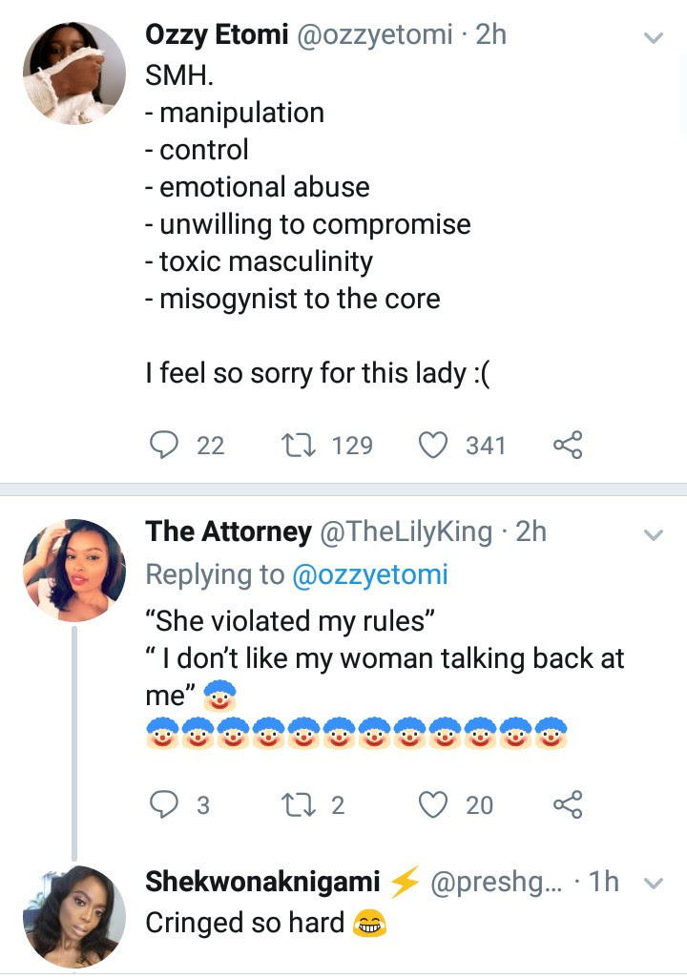Click the @ozzyetomi mention link in reply
The width and height of the screenshot is (687, 979).
(x=369, y=574)
